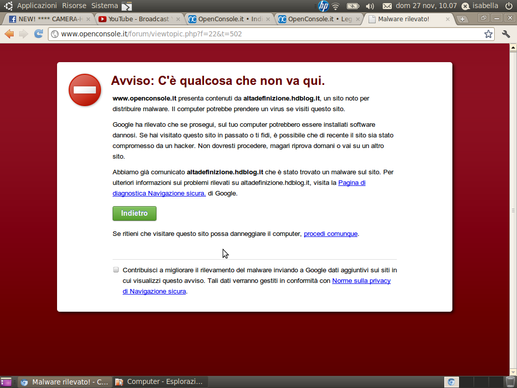Switch to Malware rilevato taskbar window
517x388 pixels.
65,382
